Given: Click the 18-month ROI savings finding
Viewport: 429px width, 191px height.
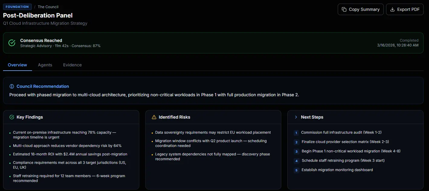Looking at the screenshot, I should [x=70, y=154].
